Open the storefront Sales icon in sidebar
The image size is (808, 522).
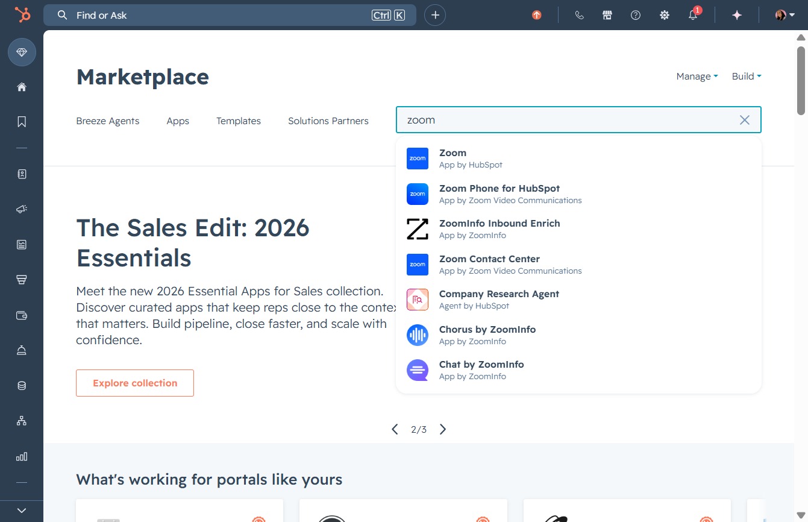22,280
